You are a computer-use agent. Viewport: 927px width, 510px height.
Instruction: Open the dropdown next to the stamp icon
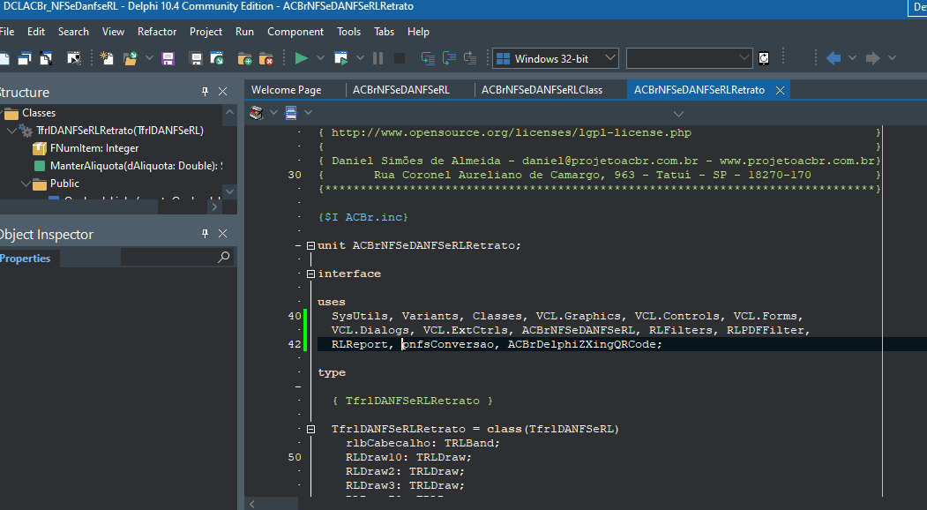tap(273, 112)
